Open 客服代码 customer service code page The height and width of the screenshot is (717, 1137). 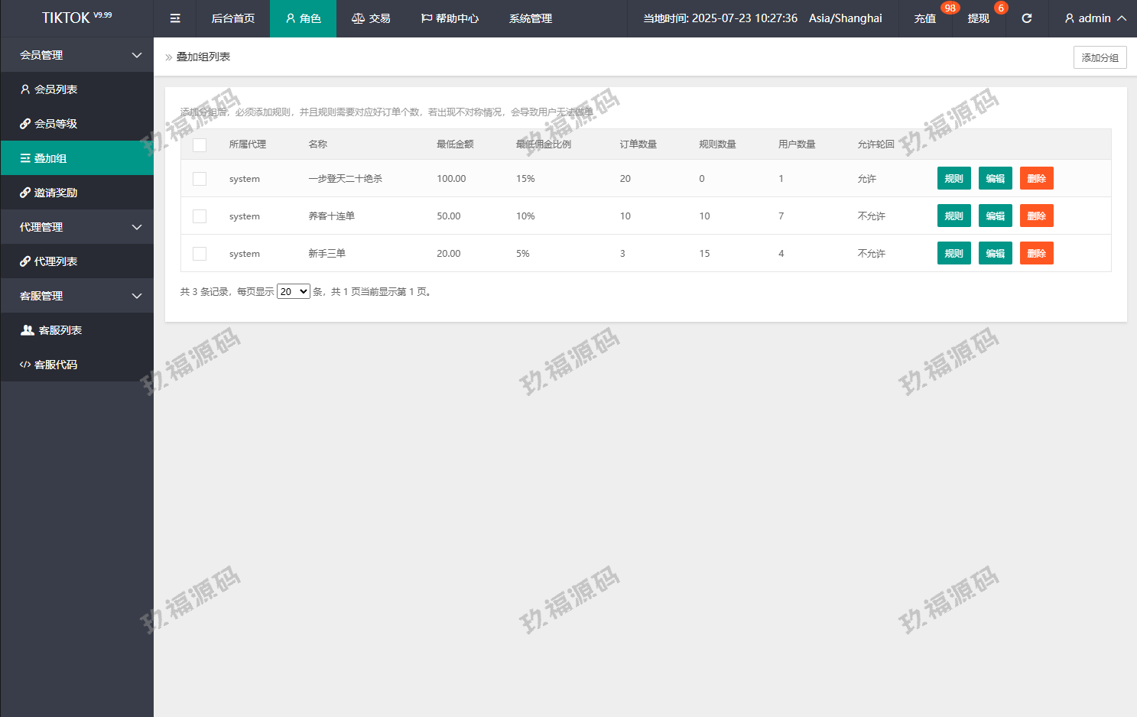56,365
